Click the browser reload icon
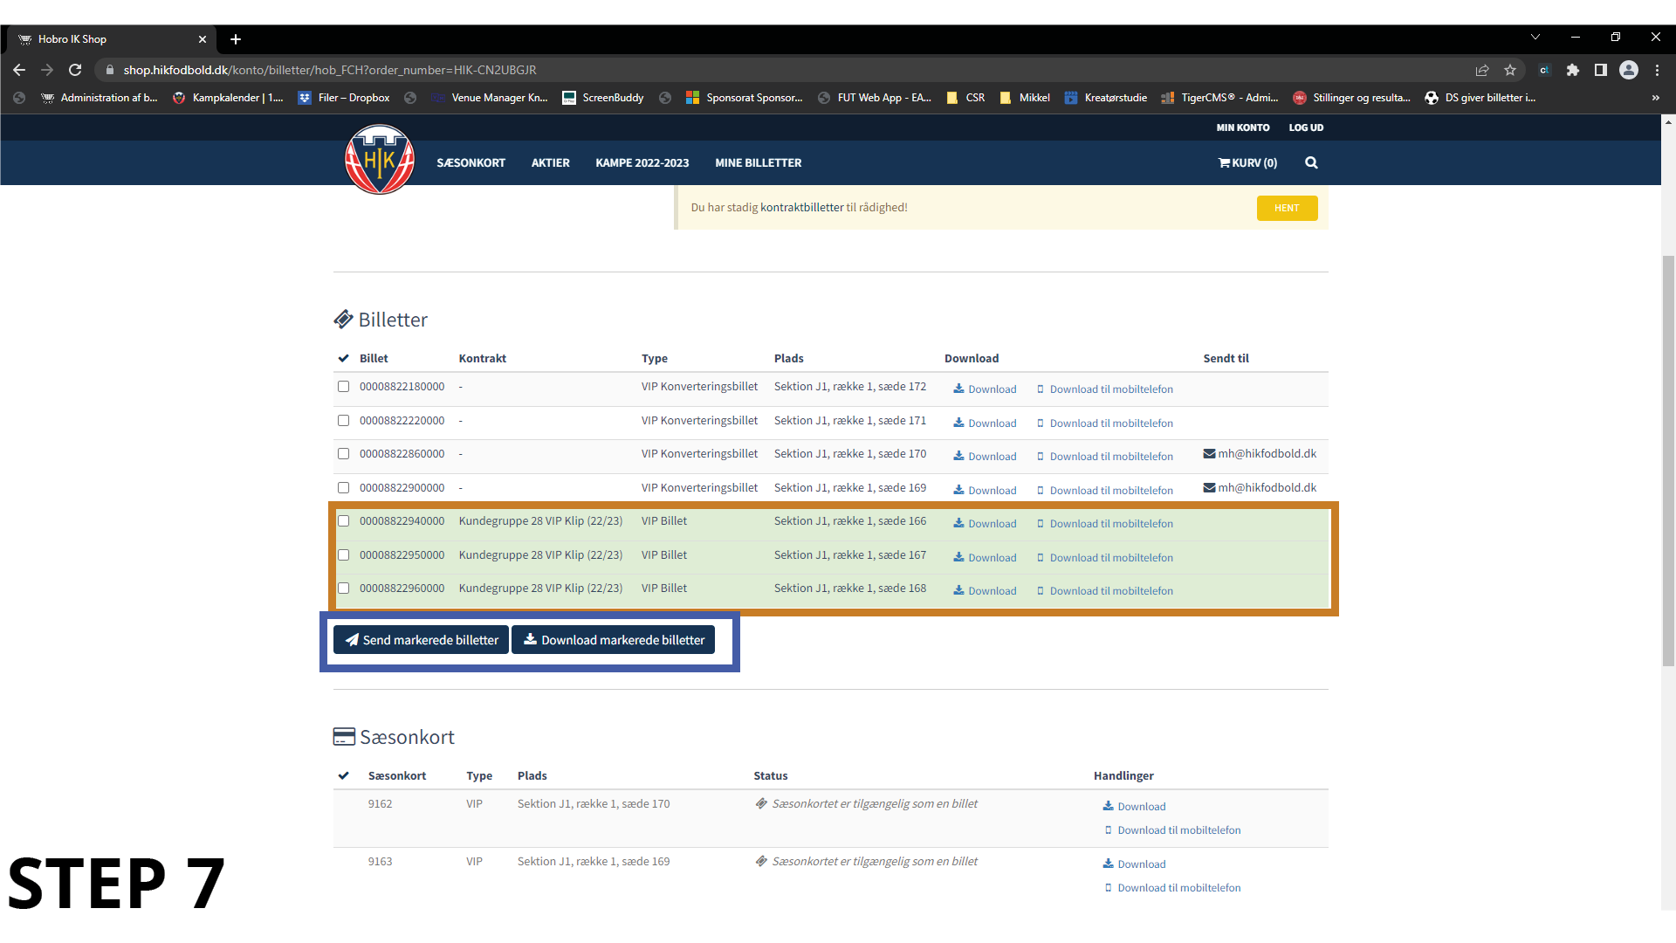The width and height of the screenshot is (1676, 943). pyautogui.click(x=75, y=70)
